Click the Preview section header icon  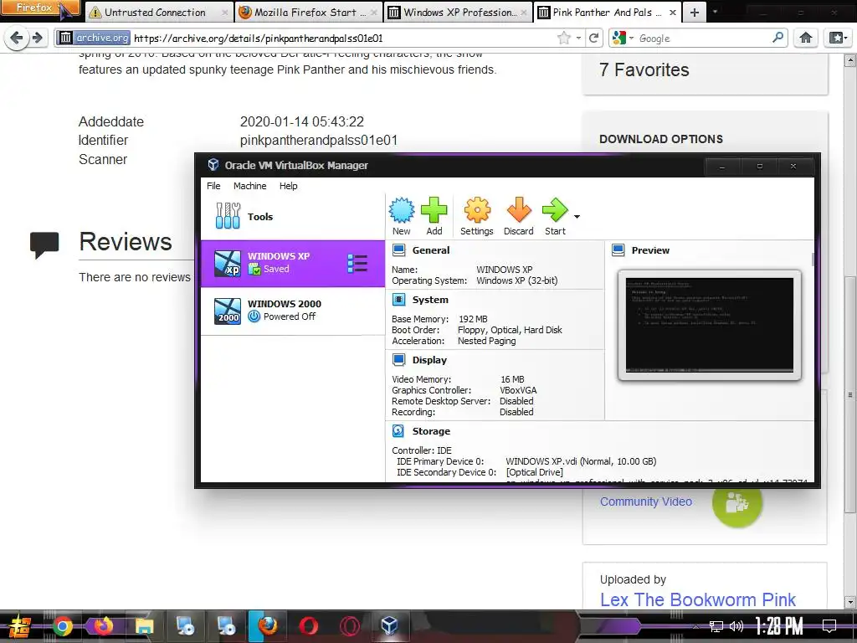[618, 250]
